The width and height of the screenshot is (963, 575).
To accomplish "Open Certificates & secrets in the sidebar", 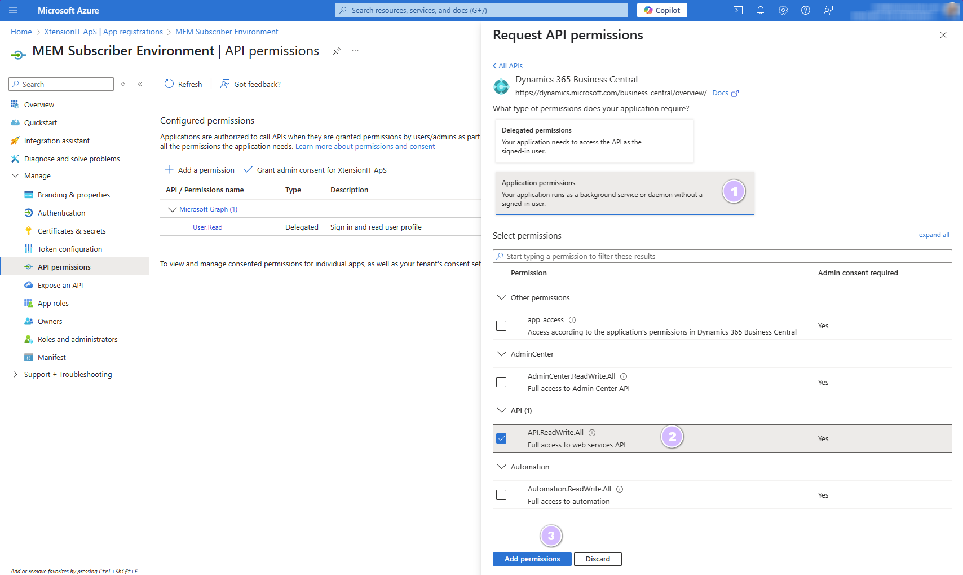I will (72, 231).
